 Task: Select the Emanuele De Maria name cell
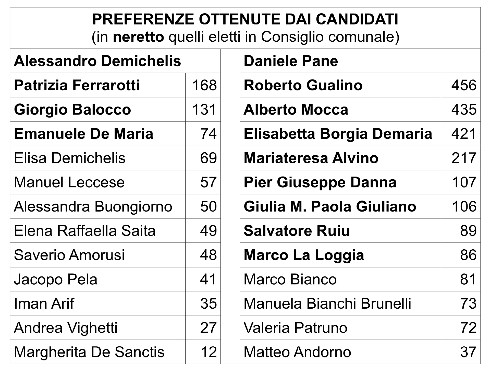[98, 134]
